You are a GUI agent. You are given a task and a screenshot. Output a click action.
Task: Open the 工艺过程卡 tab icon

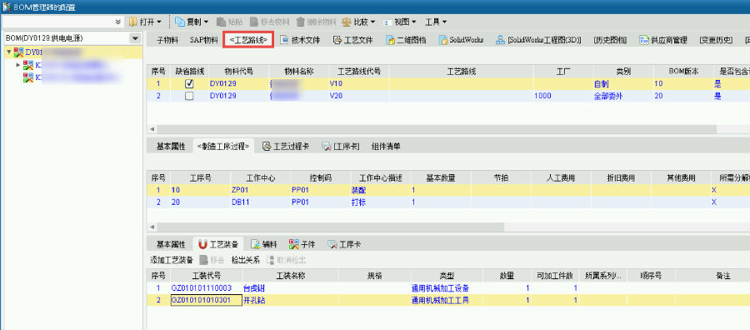[x=267, y=147]
